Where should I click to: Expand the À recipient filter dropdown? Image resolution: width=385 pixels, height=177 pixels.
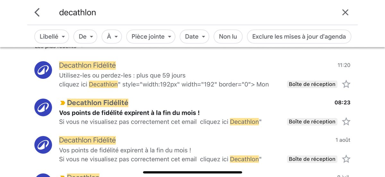(112, 37)
